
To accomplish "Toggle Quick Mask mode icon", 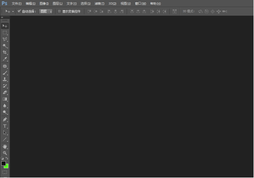I will (5, 172).
